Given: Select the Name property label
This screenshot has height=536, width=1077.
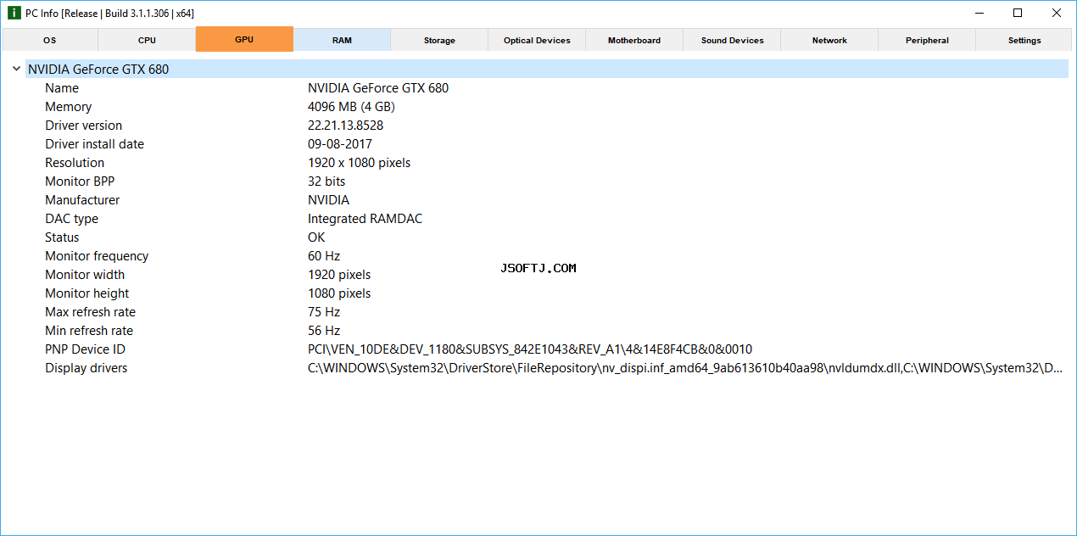Looking at the screenshot, I should pos(62,88).
